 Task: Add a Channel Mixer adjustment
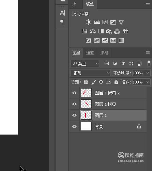pyautogui.click(x=117, y=31)
